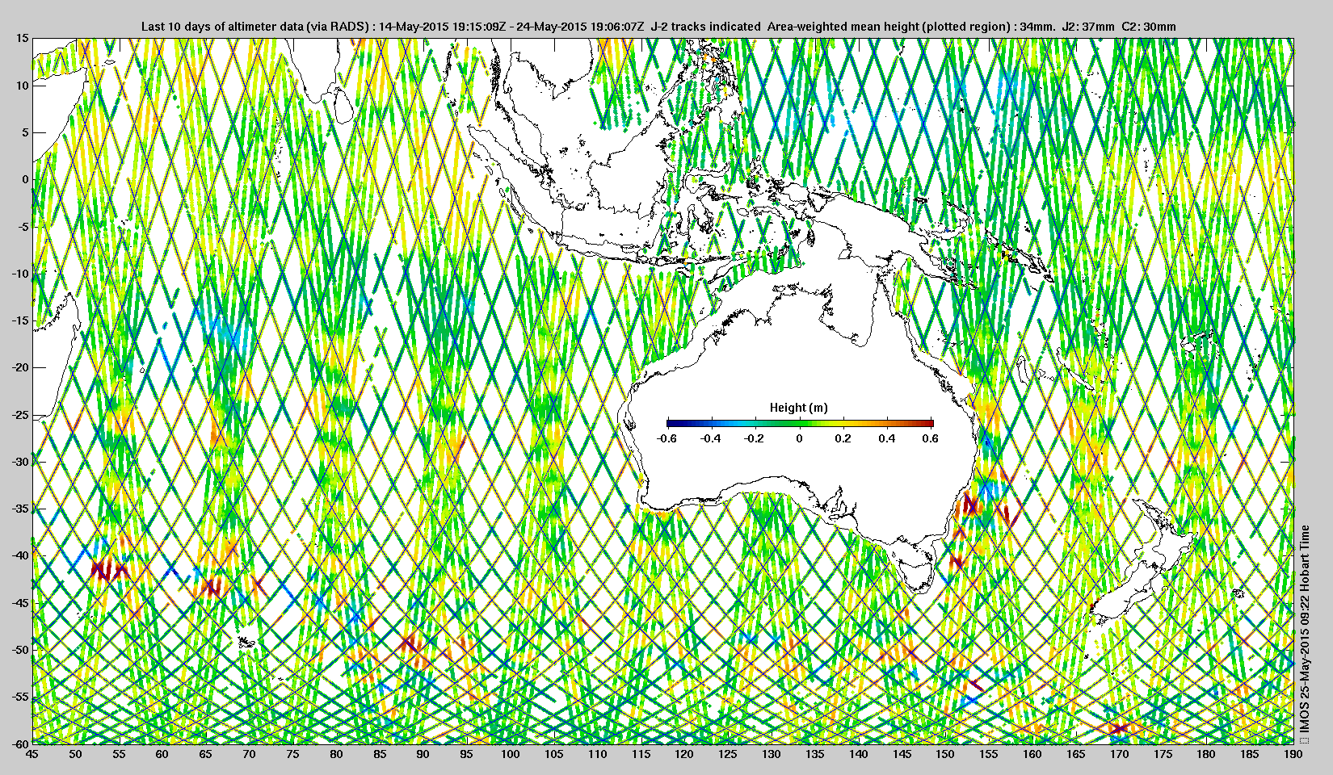Screen dimensions: 1333x775
Task: Click latitude tick label "10" on y-axis
Action: 23,86
